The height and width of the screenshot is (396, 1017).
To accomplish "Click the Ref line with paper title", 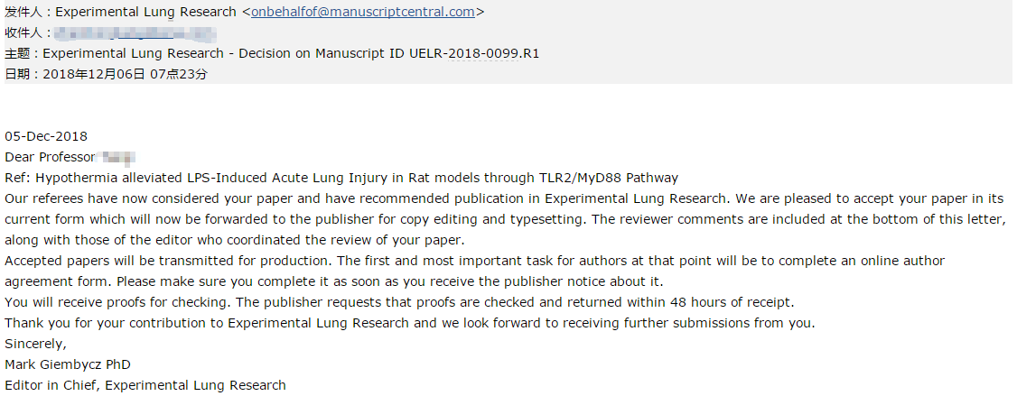I will point(341,178).
